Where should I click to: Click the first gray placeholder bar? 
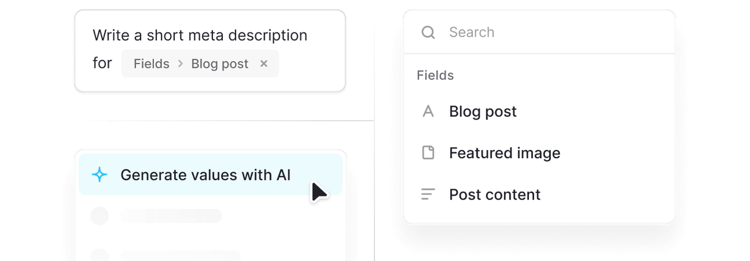171,216
